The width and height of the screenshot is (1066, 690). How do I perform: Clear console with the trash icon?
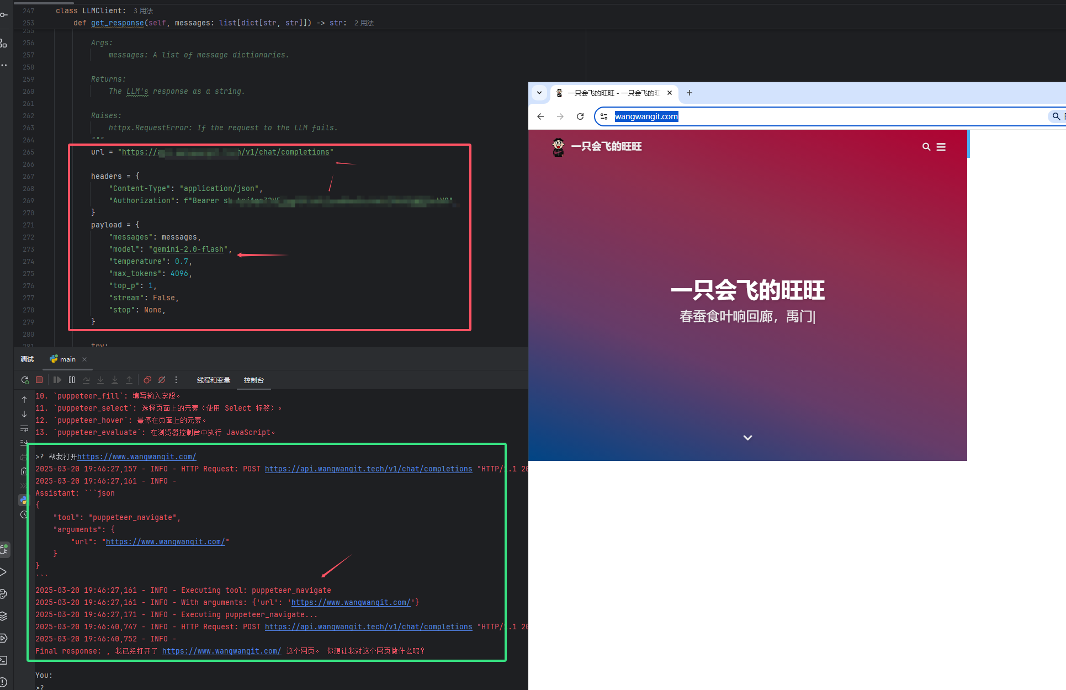click(24, 471)
